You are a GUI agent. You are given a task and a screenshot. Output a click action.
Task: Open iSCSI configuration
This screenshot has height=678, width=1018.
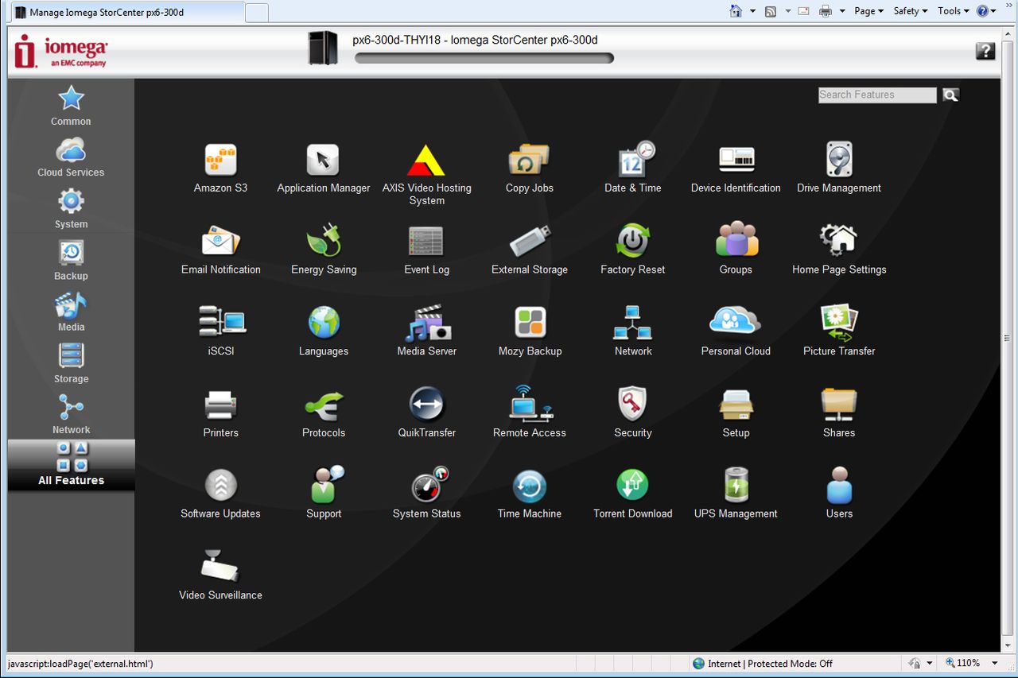(220, 331)
